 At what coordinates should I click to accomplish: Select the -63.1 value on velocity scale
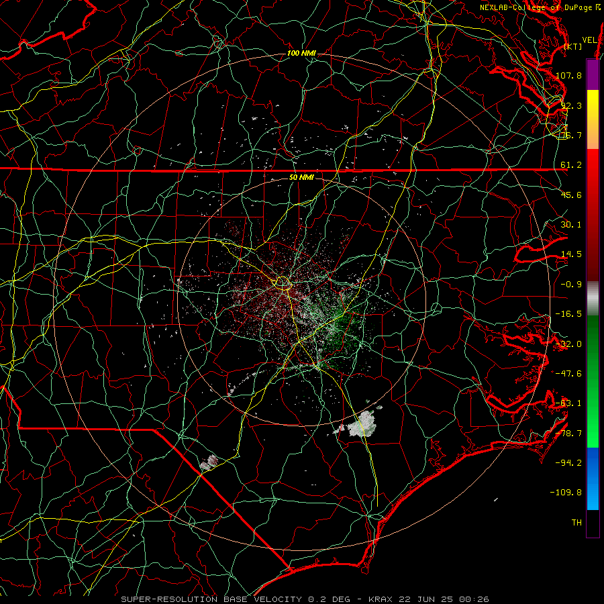click(569, 403)
